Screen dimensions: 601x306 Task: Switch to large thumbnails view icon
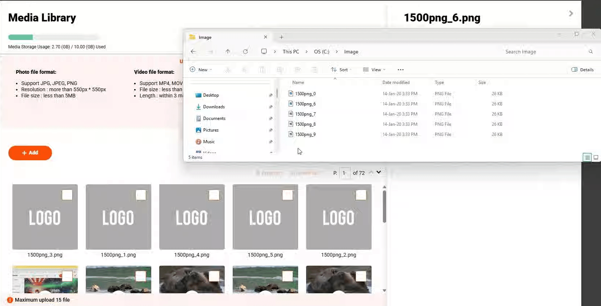point(596,157)
